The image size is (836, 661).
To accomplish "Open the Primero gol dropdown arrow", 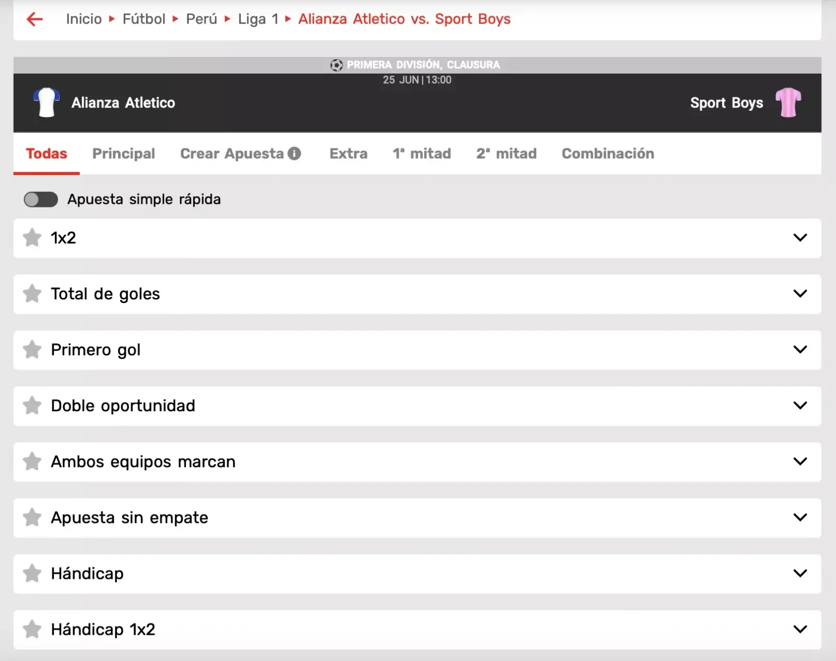I will 800,350.
